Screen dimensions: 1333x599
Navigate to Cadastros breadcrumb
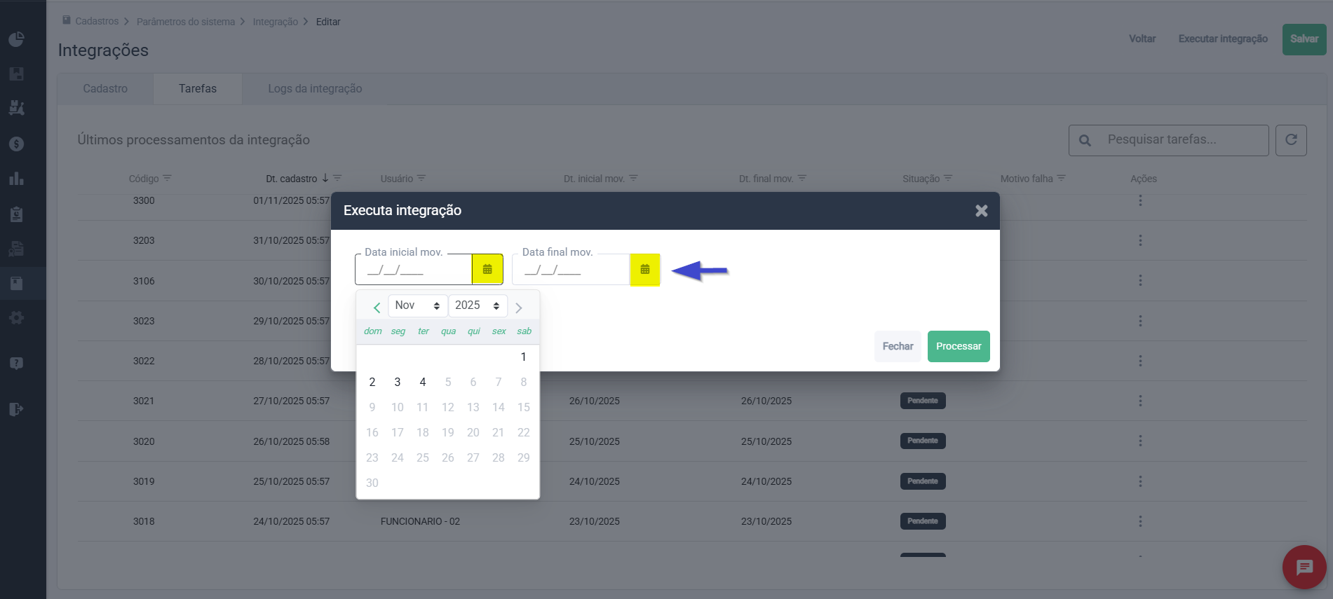(x=97, y=21)
